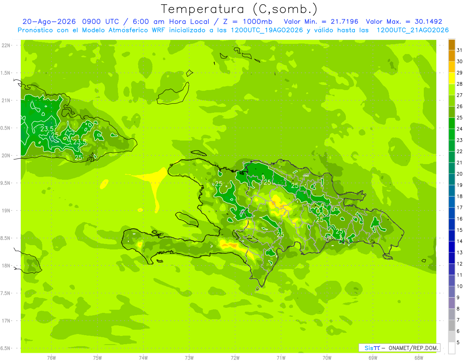The image size is (470, 363).
Task: Click the white legend swatch below 5
Action: (x=452, y=348)
